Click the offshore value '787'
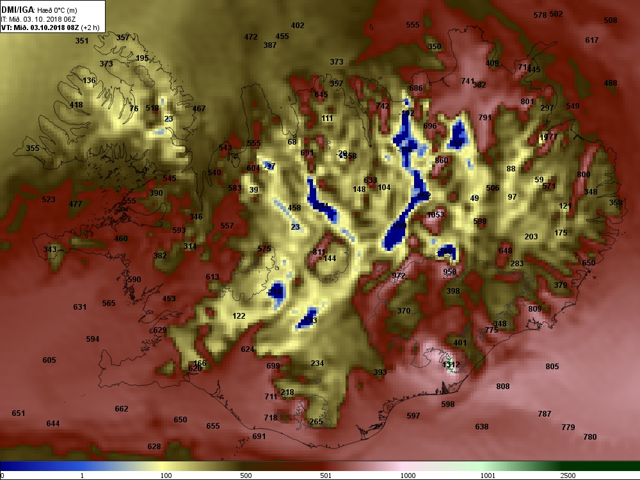The height and width of the screenshot is (480, 640). click(545, 413)
